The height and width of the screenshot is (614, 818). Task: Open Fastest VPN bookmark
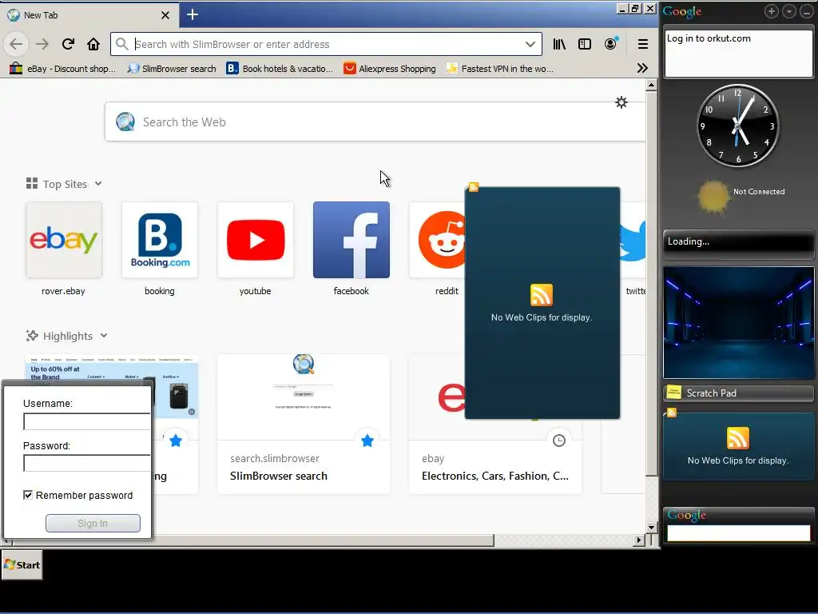tap(500, 69)
